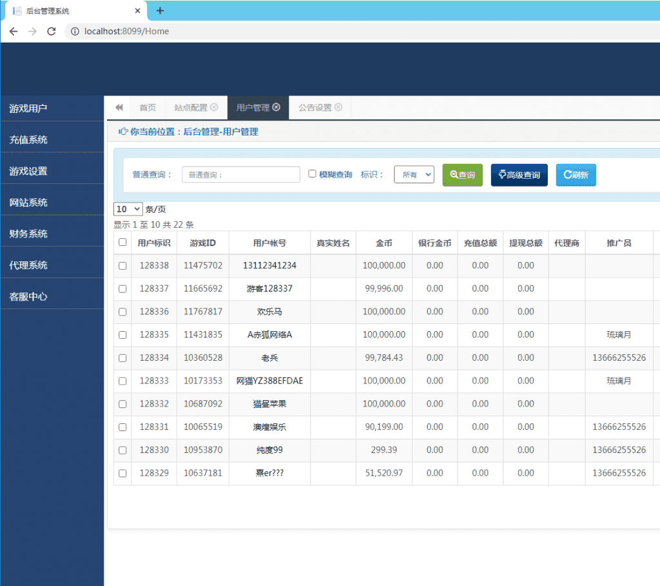Viewport: 660px width, 586px height.
Task: Check the row for user 128333
Action: click(122, 381)
